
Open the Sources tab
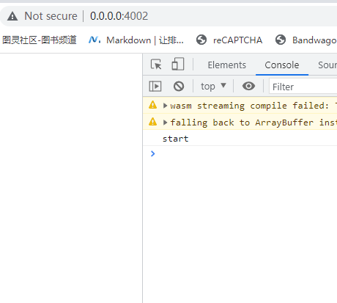(x=327, y=65)
